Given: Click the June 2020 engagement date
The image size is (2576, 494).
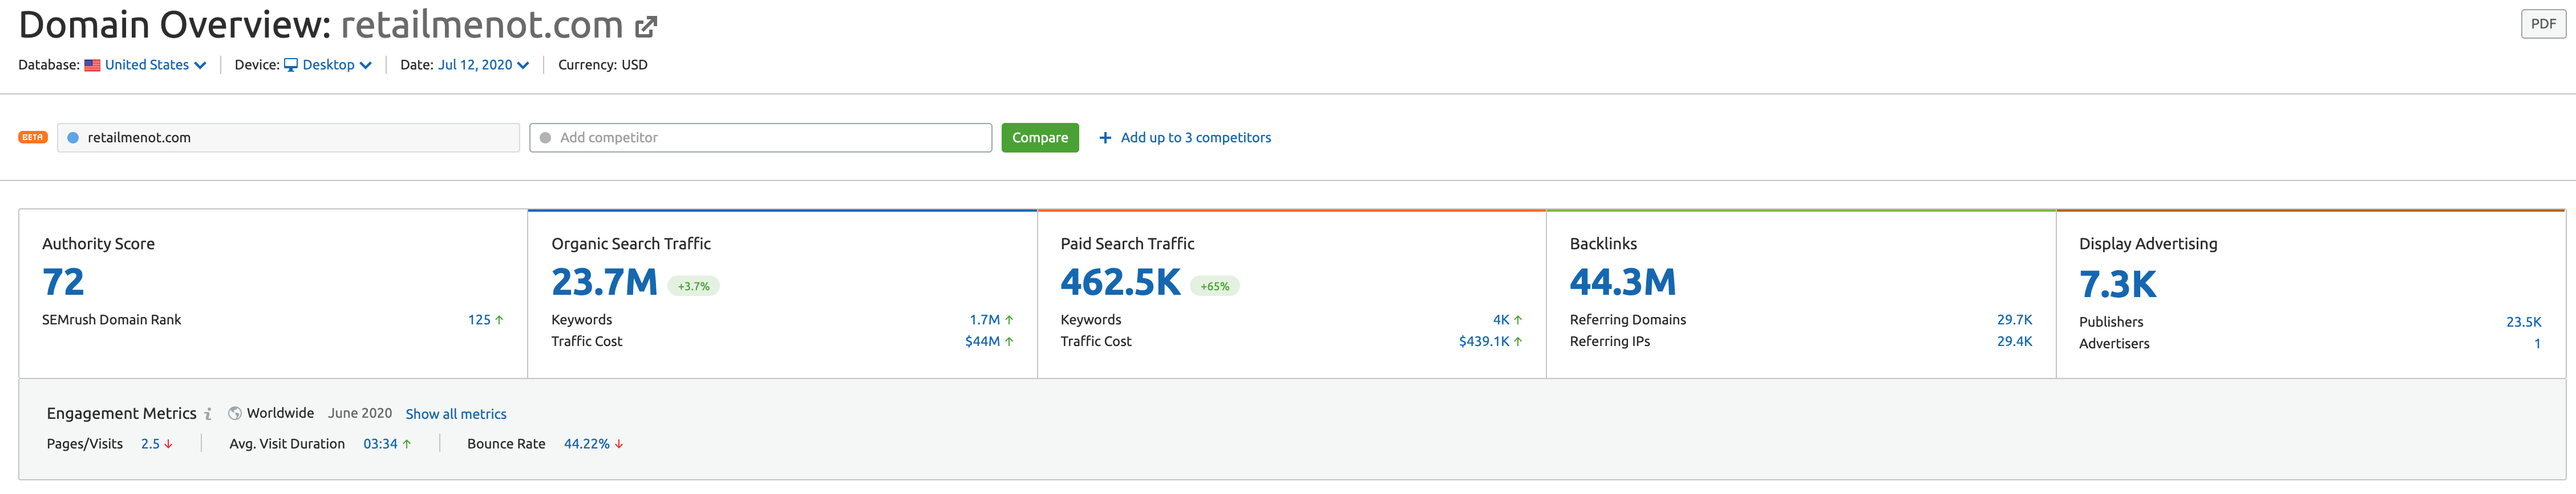Looking at the screenshot, I should pos(359,413).
